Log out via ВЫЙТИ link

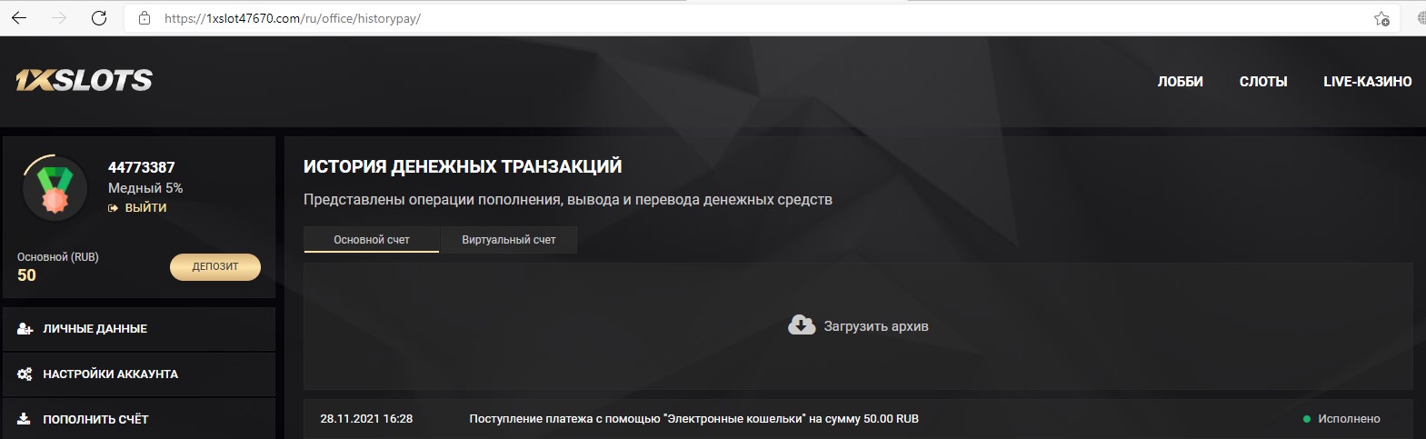point(145,208)
